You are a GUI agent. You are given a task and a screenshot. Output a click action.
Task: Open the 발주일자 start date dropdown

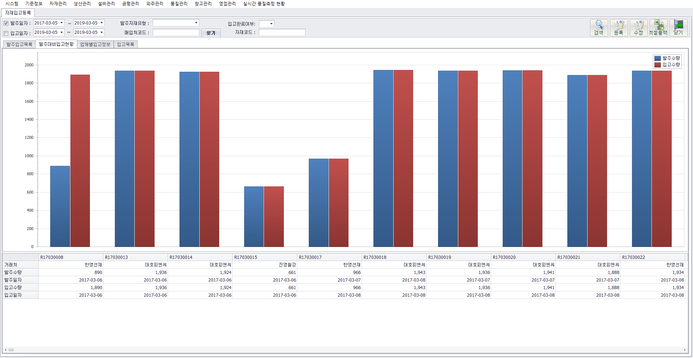pos(62,23)
